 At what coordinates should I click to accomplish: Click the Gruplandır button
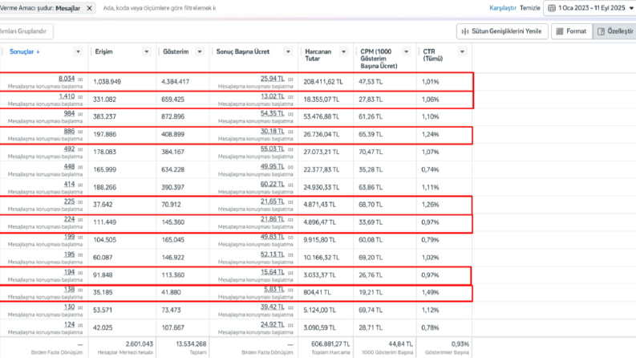tap(25, 31)
